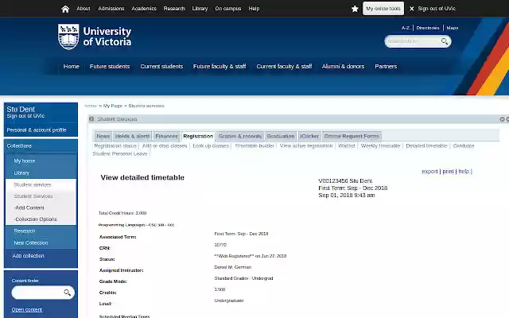The width and height of the screenshot is (509, 318).
Task: Open the Maps link
Action: tap(453, 28)
